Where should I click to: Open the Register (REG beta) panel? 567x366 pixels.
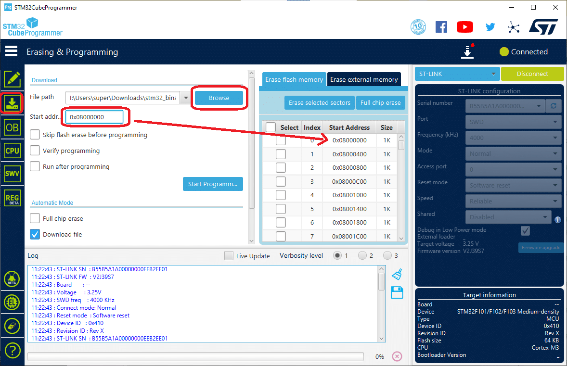pyautogui.click(x=13, y=198)
